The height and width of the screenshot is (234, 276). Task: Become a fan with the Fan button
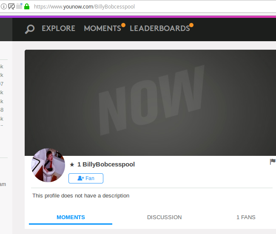[86, 178]
